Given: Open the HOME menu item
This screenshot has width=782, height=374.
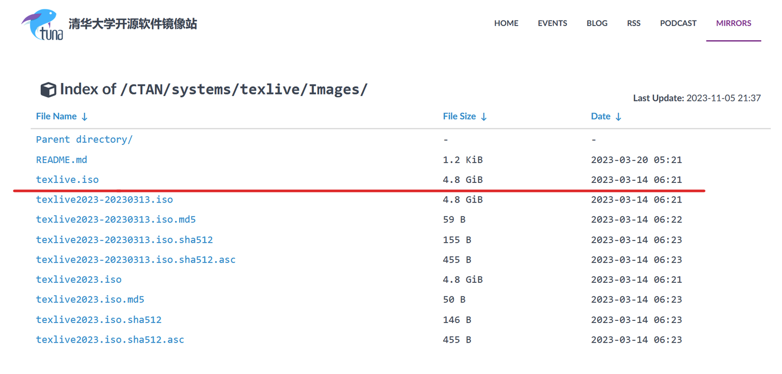Looking at the screenshot, I should tap(506, 23).
